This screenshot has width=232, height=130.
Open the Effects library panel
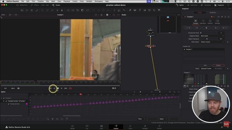click(x=35, y=5)
